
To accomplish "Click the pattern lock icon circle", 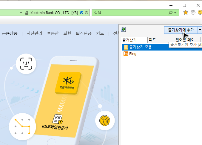I will click(22, 126).
